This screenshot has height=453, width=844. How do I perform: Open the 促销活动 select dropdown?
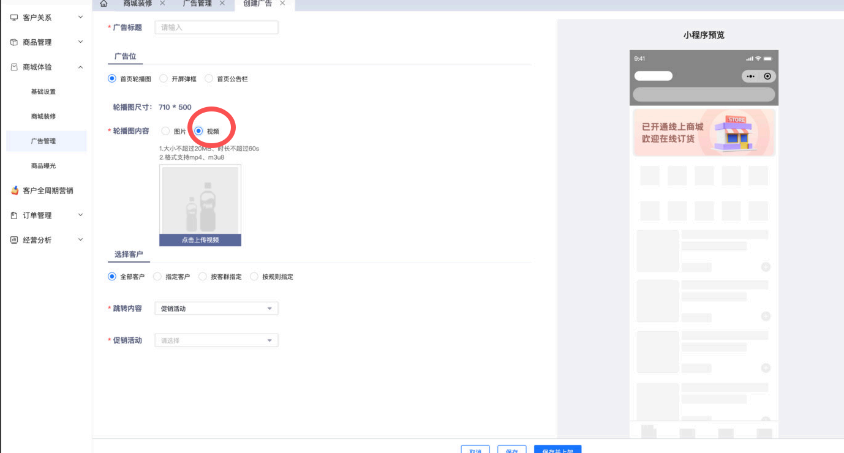pos(216,340)
